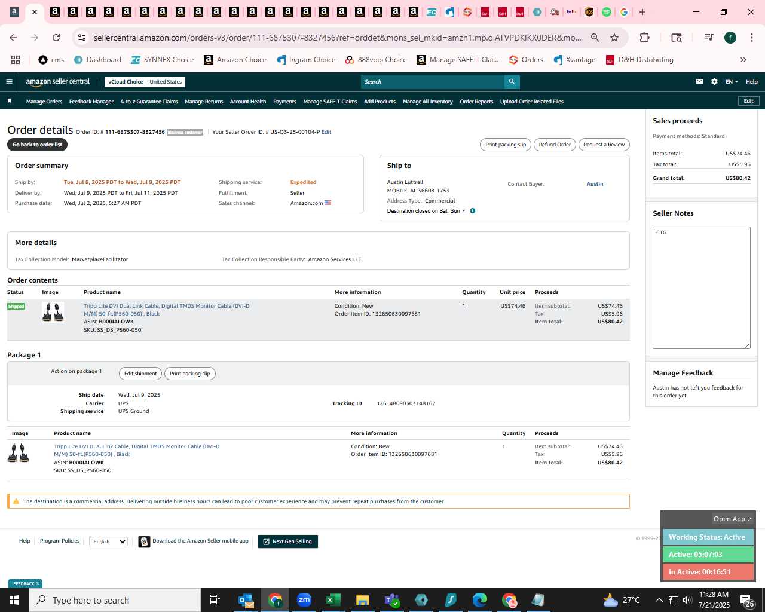The image size is (765, 612).
Task: Click Edit link beside Seller Order ID
Action: [326, 132]
